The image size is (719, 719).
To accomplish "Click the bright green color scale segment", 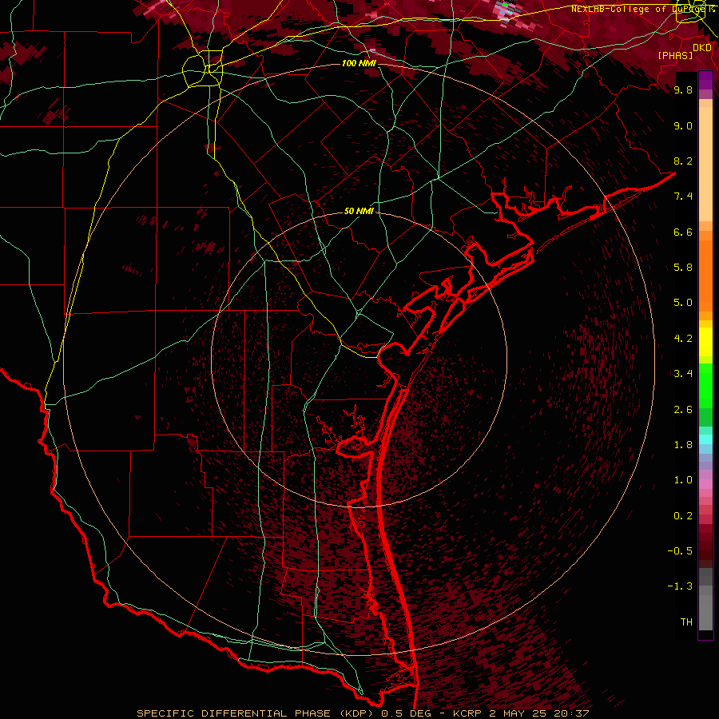I will 705,385.
